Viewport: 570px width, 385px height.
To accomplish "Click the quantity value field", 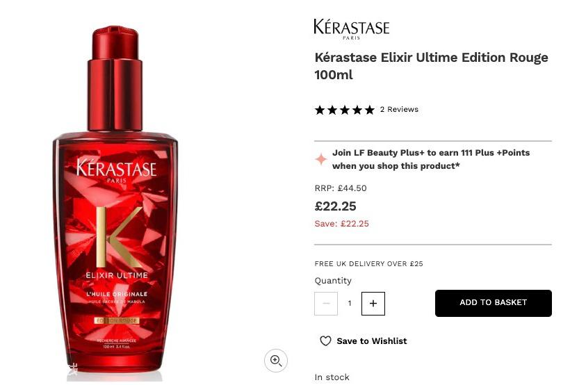I will (x=350, y=304).
